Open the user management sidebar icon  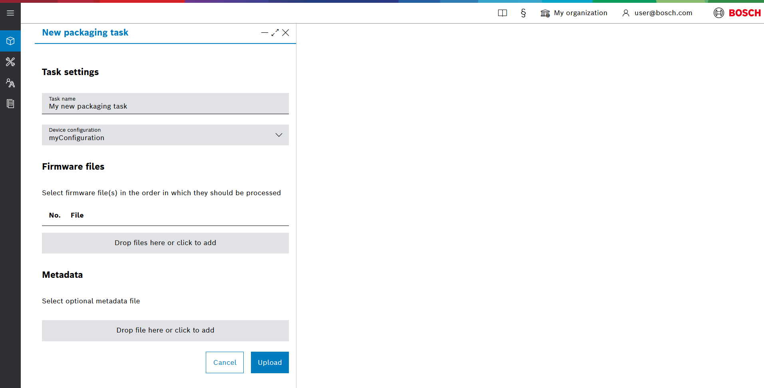(x=10, y=83)
